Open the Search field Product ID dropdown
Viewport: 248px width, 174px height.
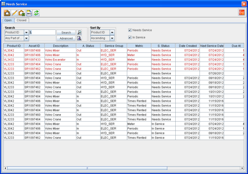click(26, 32)
